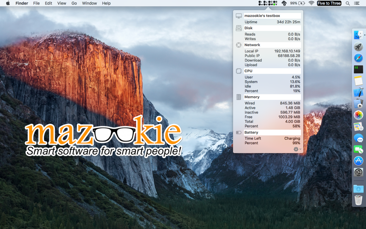Open Messages from the Dock
The image size is (366, 229).
click(358, 138)
